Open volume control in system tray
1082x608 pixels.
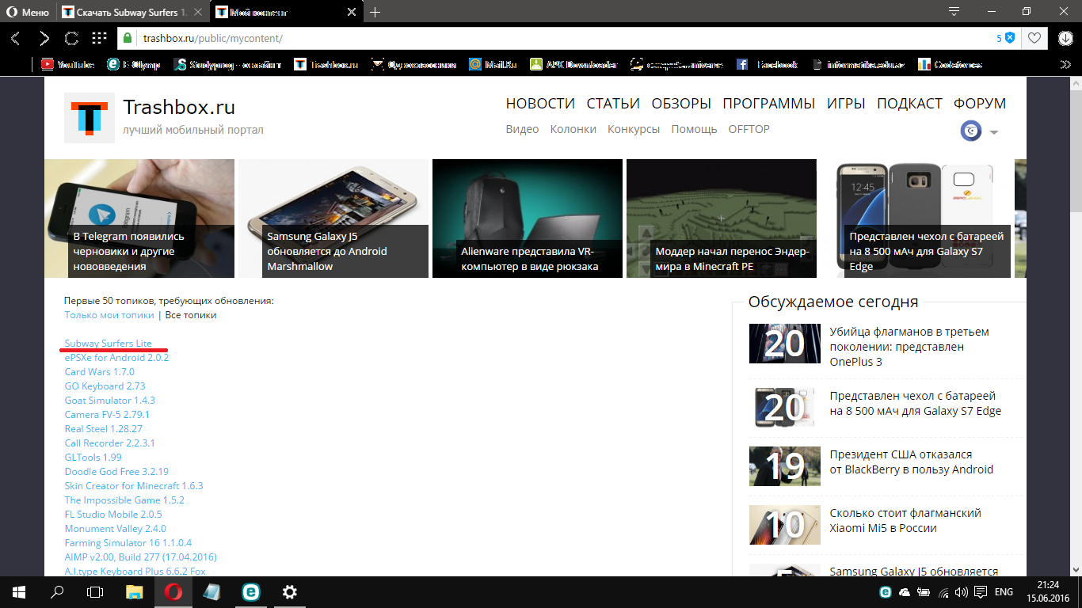point(960,592)
